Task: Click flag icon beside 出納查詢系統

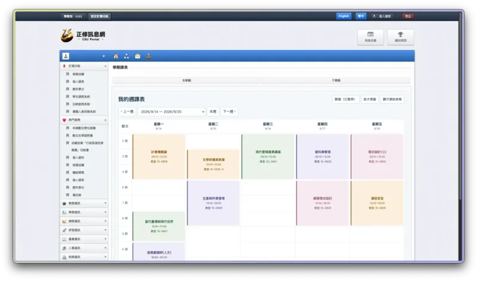Action: (68, 104)
